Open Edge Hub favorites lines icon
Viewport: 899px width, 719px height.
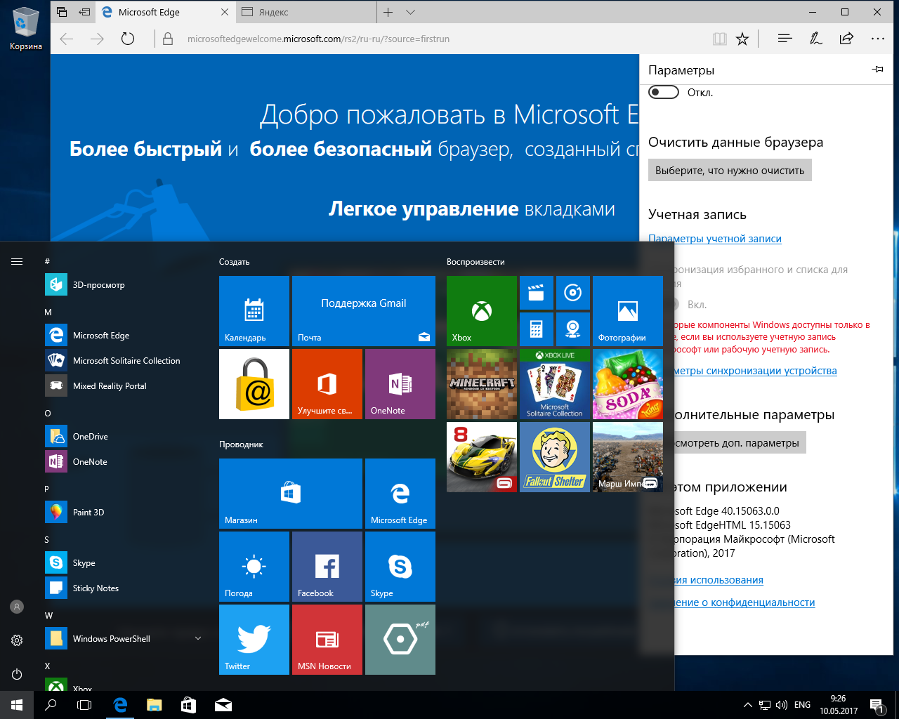(785, 39)
